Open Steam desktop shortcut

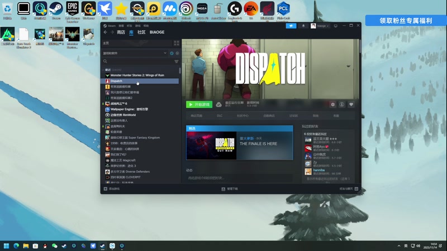tap(56, 11)
